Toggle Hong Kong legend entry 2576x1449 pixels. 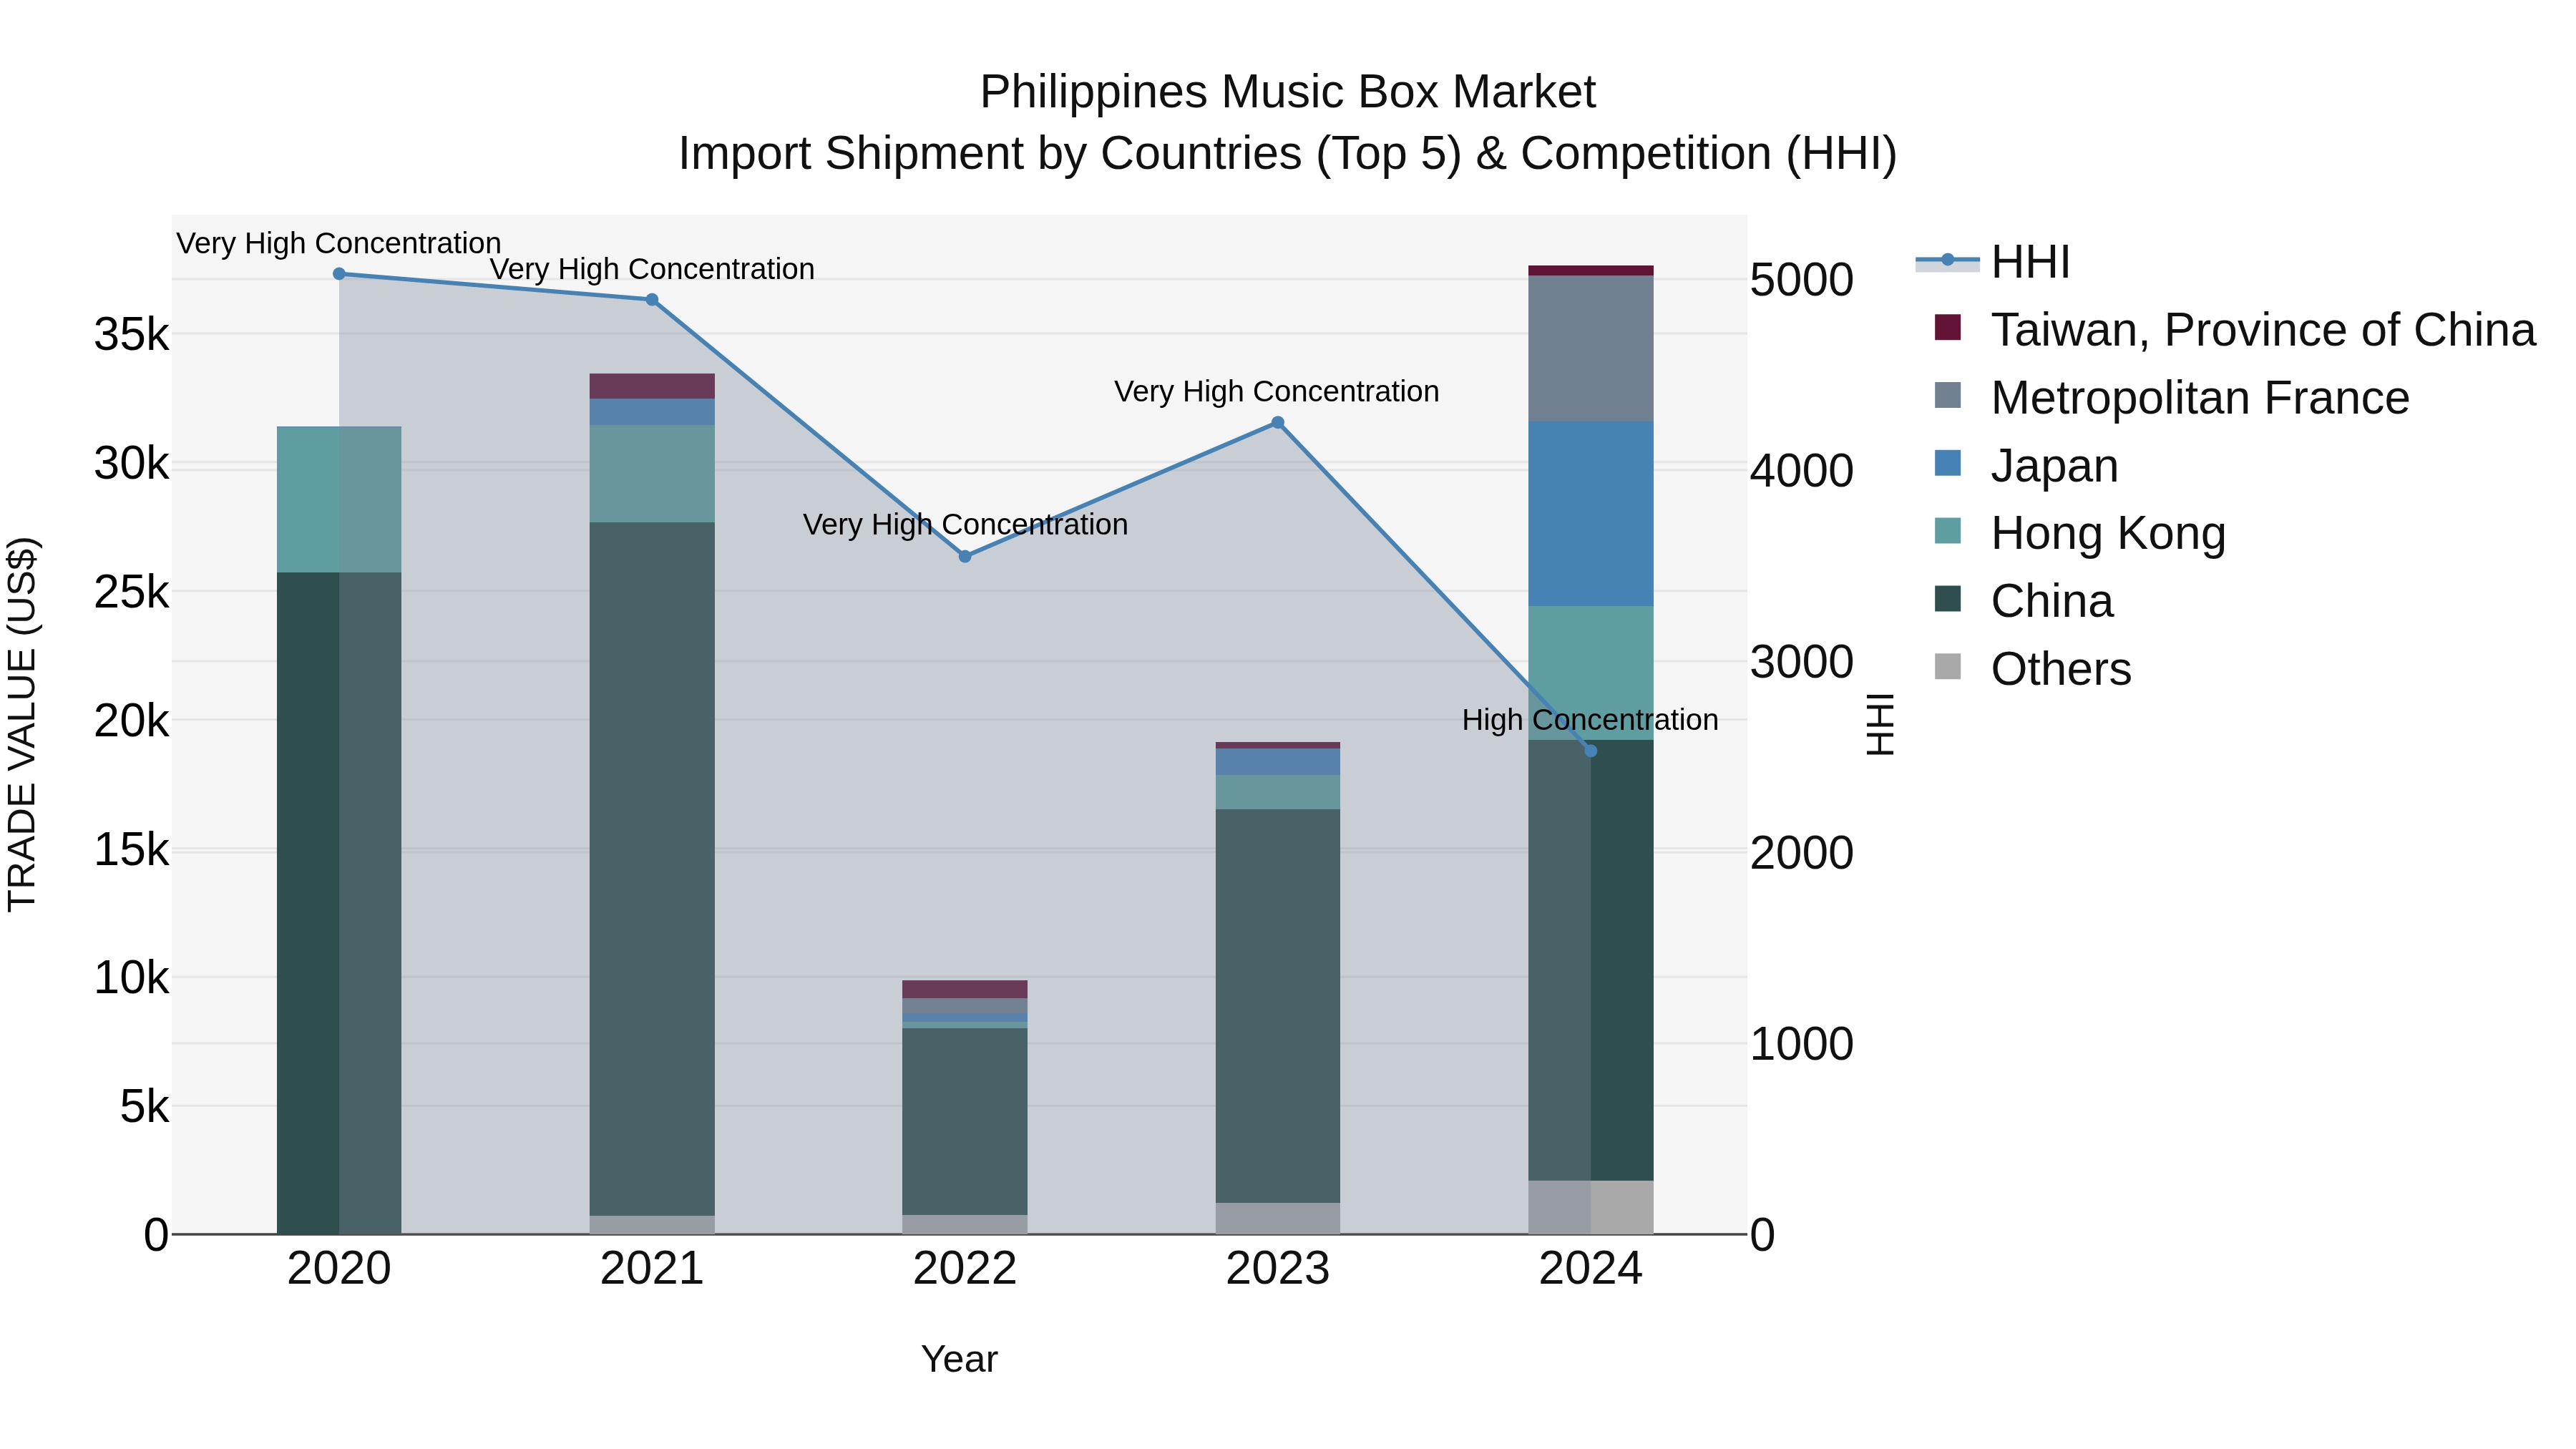2080,533
